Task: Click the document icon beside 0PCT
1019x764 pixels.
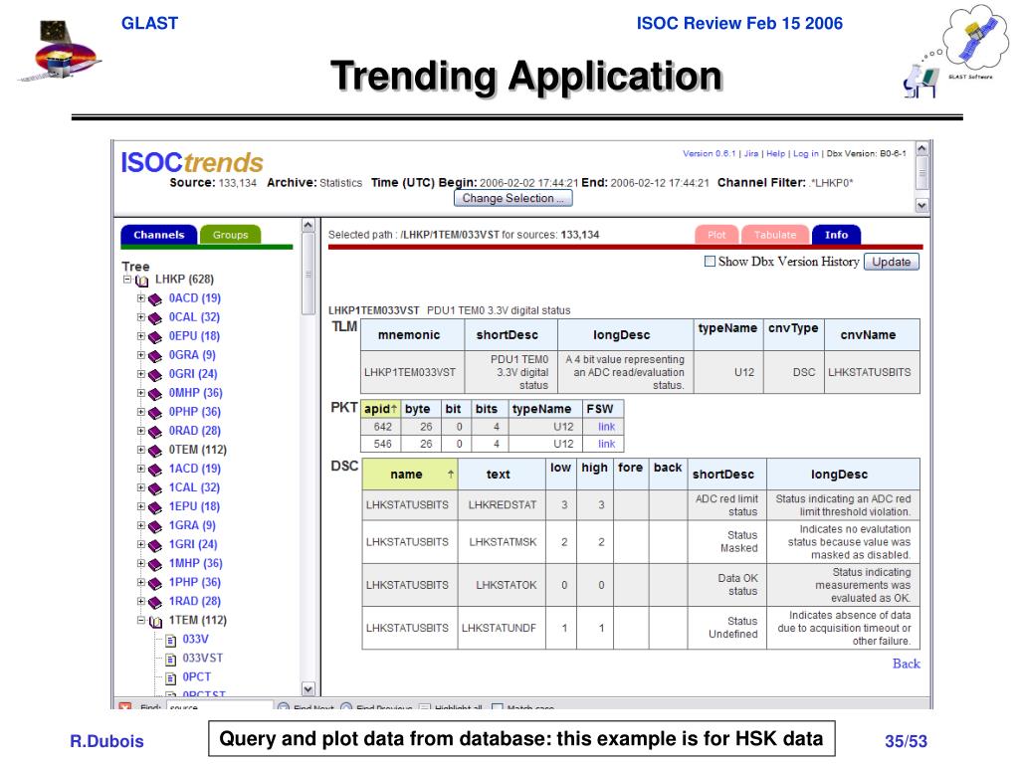Action: (x=170, y=678)
